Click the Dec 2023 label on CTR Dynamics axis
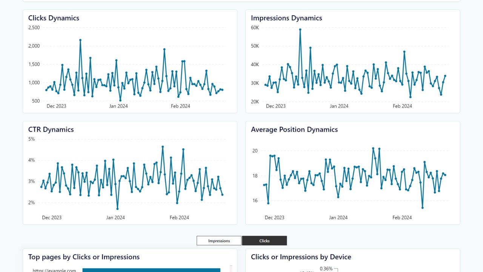483x272 pixels. (x=52, y=218)
